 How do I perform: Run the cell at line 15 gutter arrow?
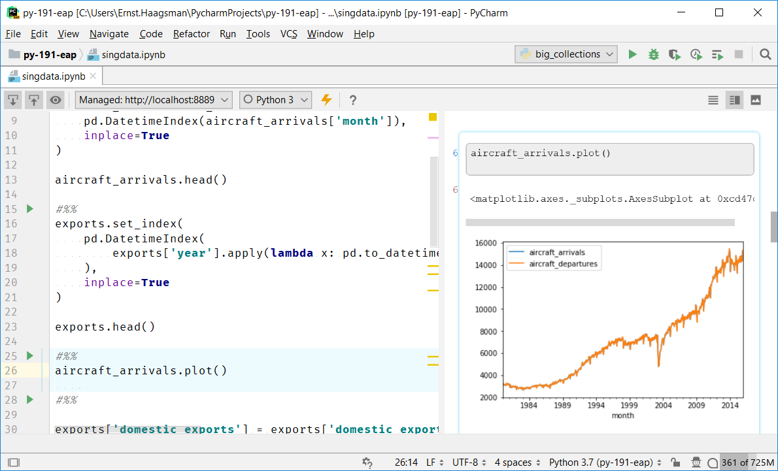point(29,208)
